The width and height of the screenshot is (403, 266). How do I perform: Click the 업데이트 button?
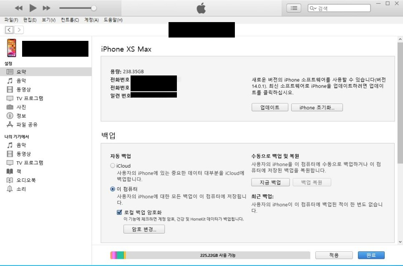tap(270, 107)
